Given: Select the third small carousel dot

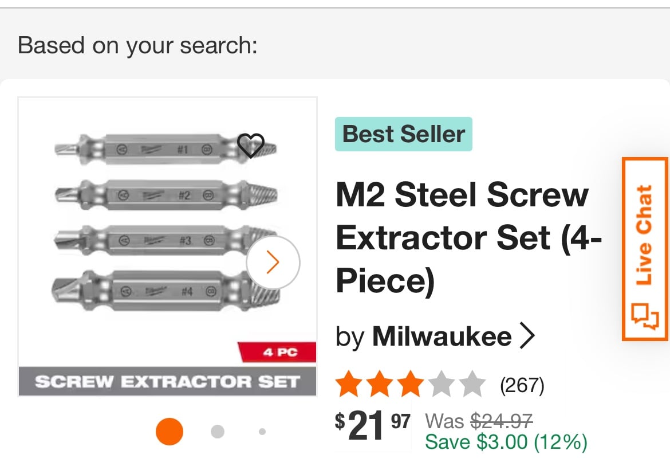Looking at the screenshot, I should pyautogui.click(x=262, y=432).
